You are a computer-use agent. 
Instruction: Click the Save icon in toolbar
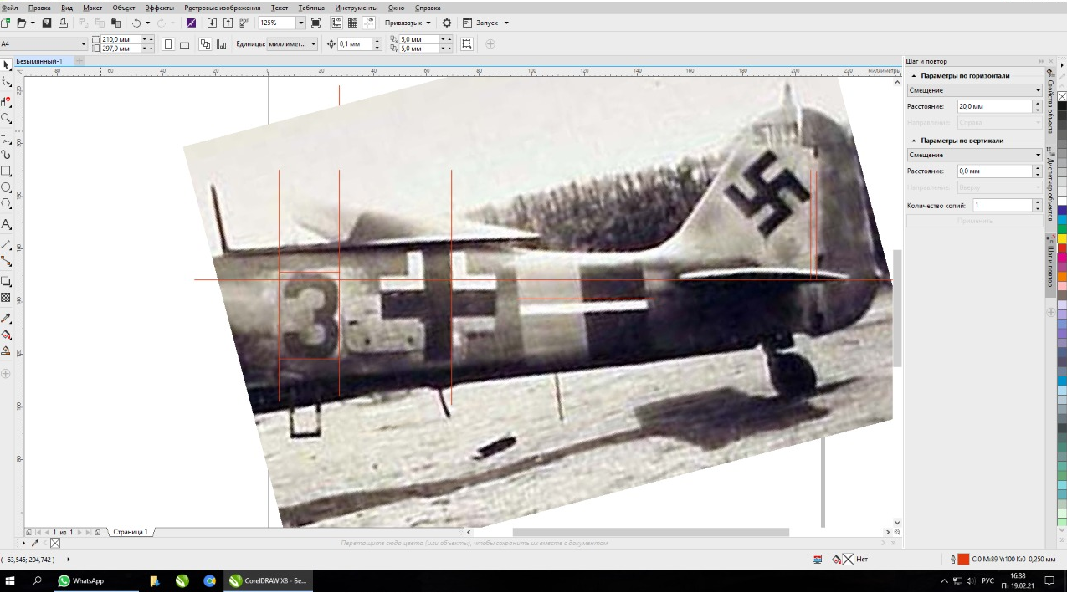coord(47,23)
